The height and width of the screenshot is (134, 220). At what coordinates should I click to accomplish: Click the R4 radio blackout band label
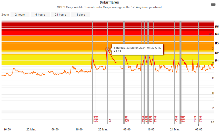[217, 34]
